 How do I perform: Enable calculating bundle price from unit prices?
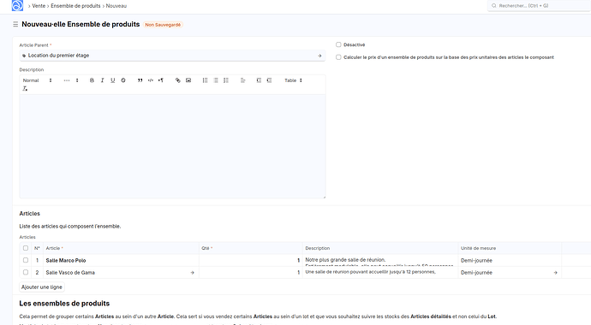pos(338,57)
